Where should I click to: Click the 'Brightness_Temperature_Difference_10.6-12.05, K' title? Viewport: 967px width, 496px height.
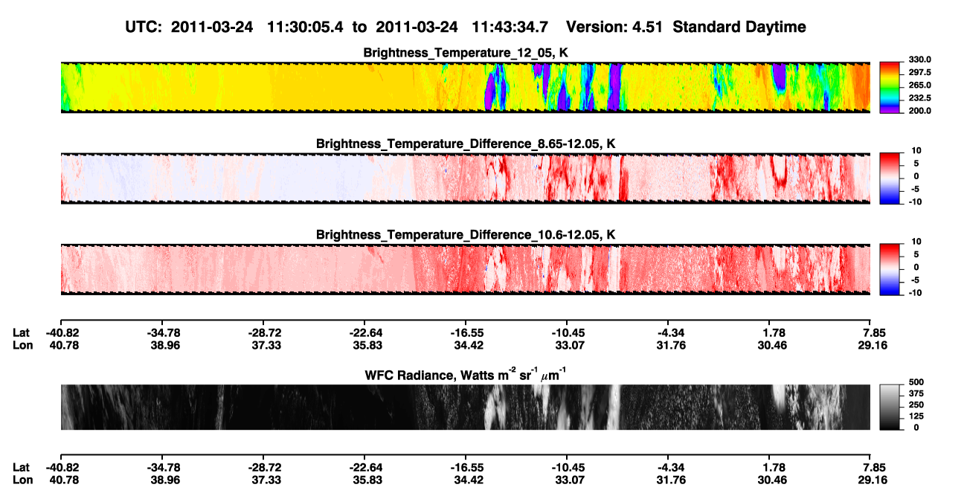[466, 235]
